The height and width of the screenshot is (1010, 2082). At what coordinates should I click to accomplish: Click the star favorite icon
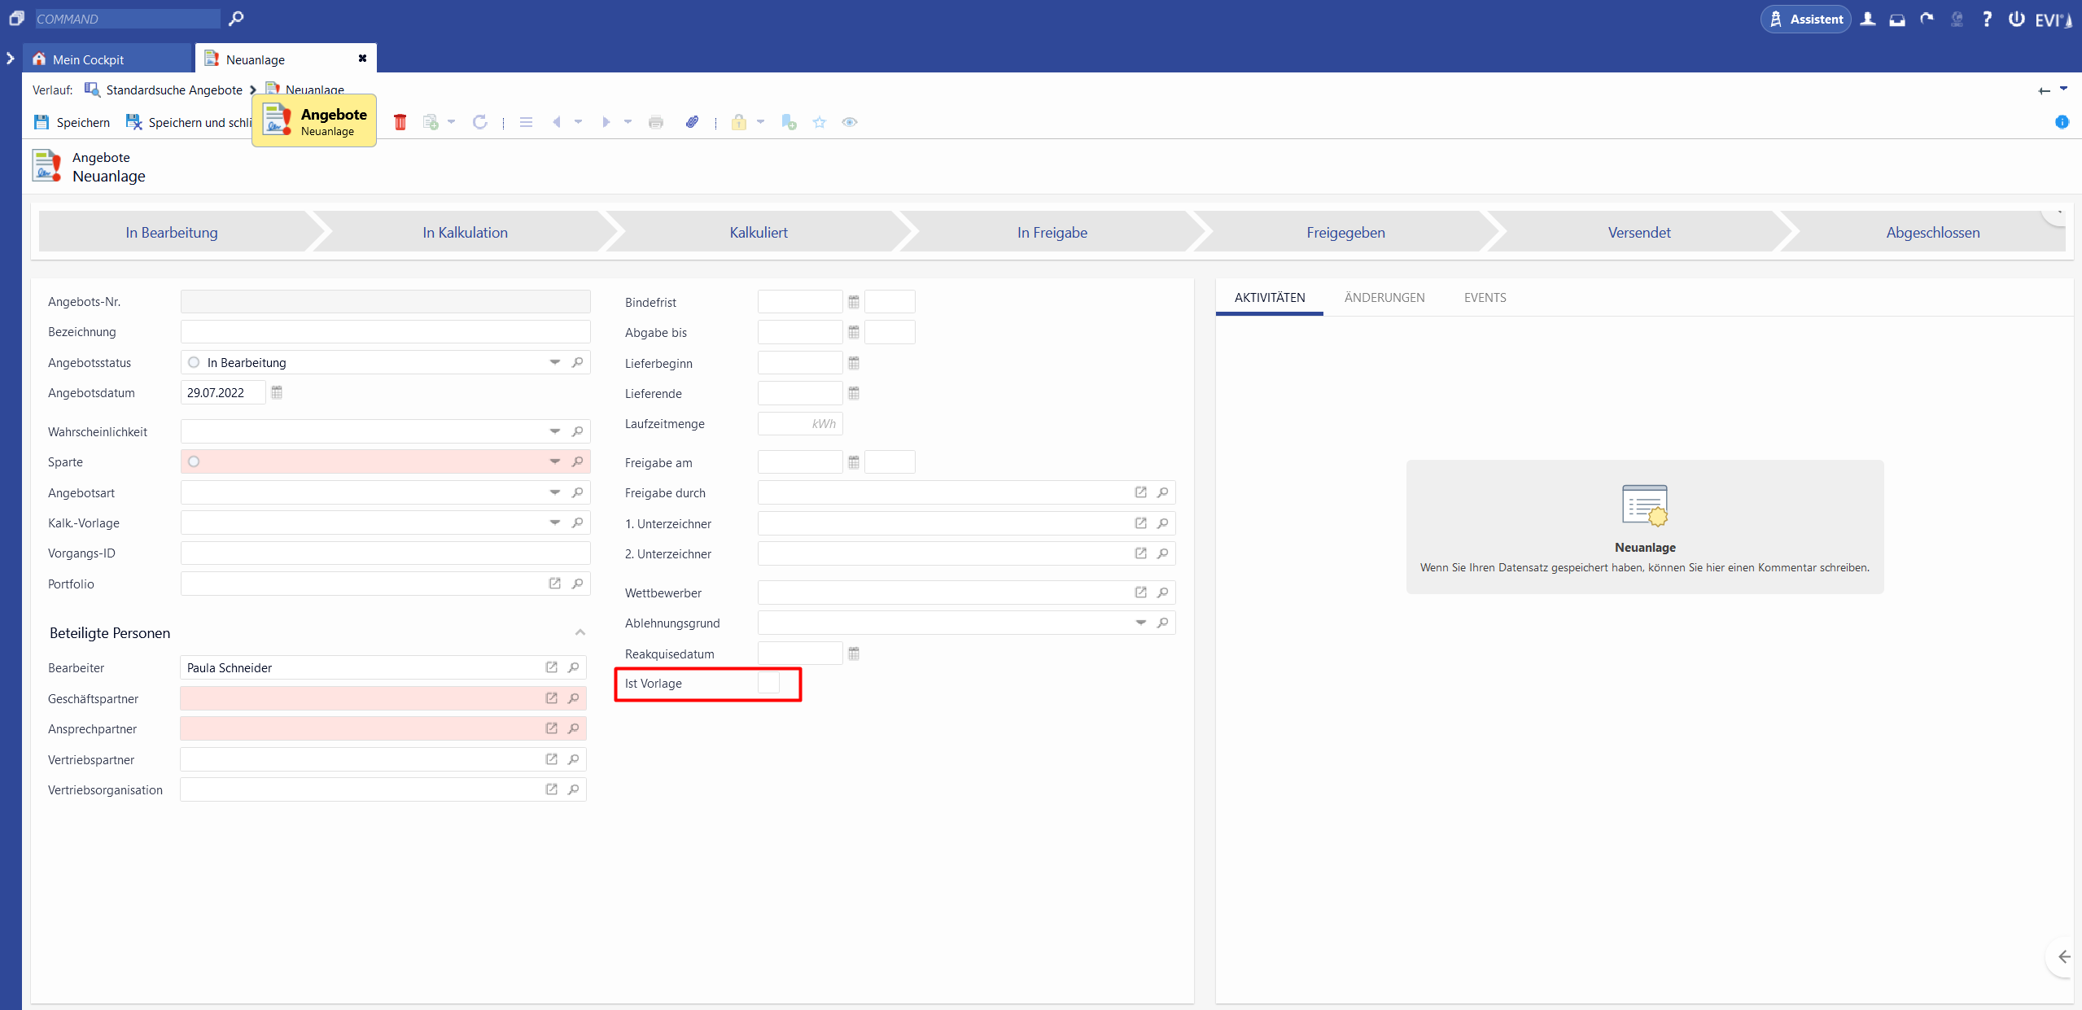pos(820,122)
